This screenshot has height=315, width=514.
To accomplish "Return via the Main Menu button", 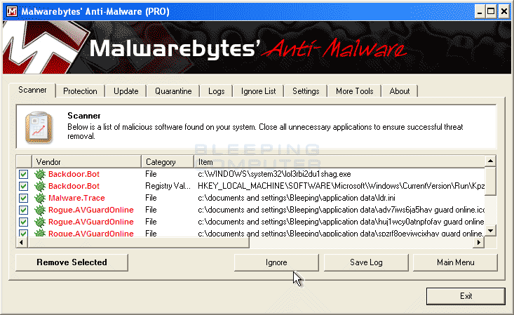I will [455, 262].
